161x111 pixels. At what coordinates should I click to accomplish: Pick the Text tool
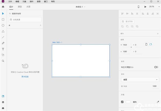pos(3,49)
